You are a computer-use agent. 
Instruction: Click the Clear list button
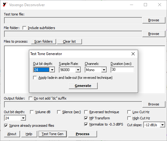69,41
